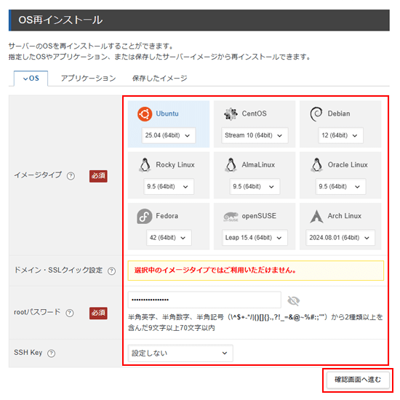400x400 pixels.
Task: Select the Oracle Linux name label
Action: coord(348,165)
